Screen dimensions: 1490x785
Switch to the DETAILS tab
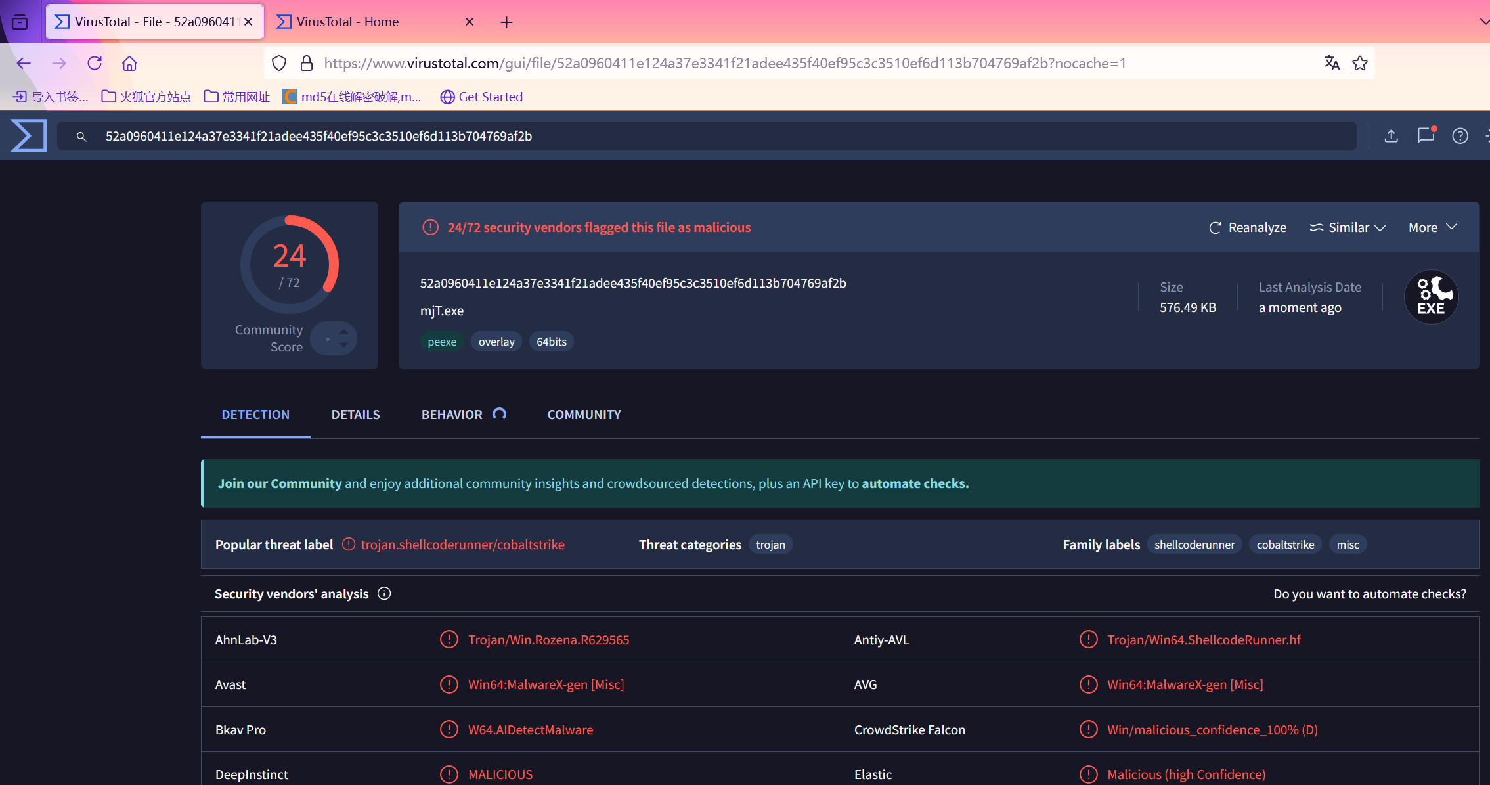(x=355, y=415)
